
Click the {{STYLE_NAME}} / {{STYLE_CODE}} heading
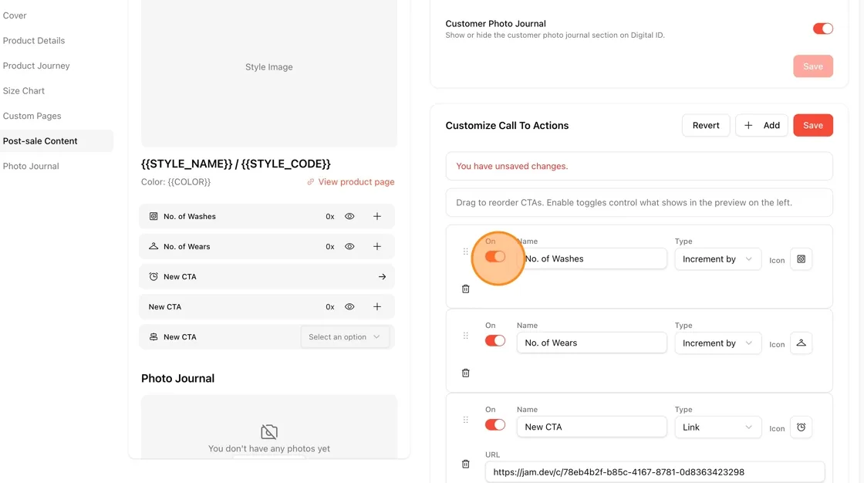(x=236, y=164)
